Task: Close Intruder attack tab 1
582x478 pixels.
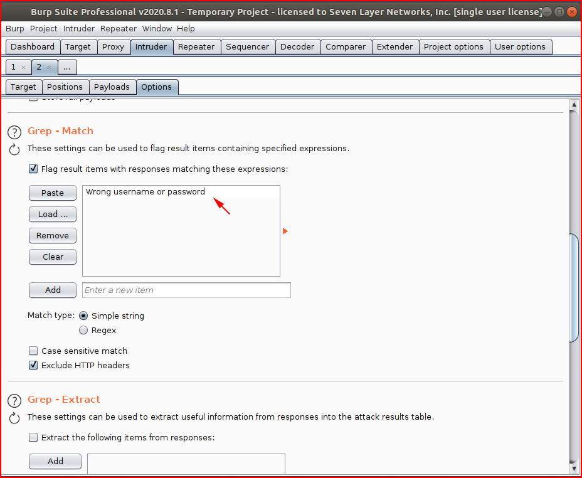Action: [x=23, y=67]
